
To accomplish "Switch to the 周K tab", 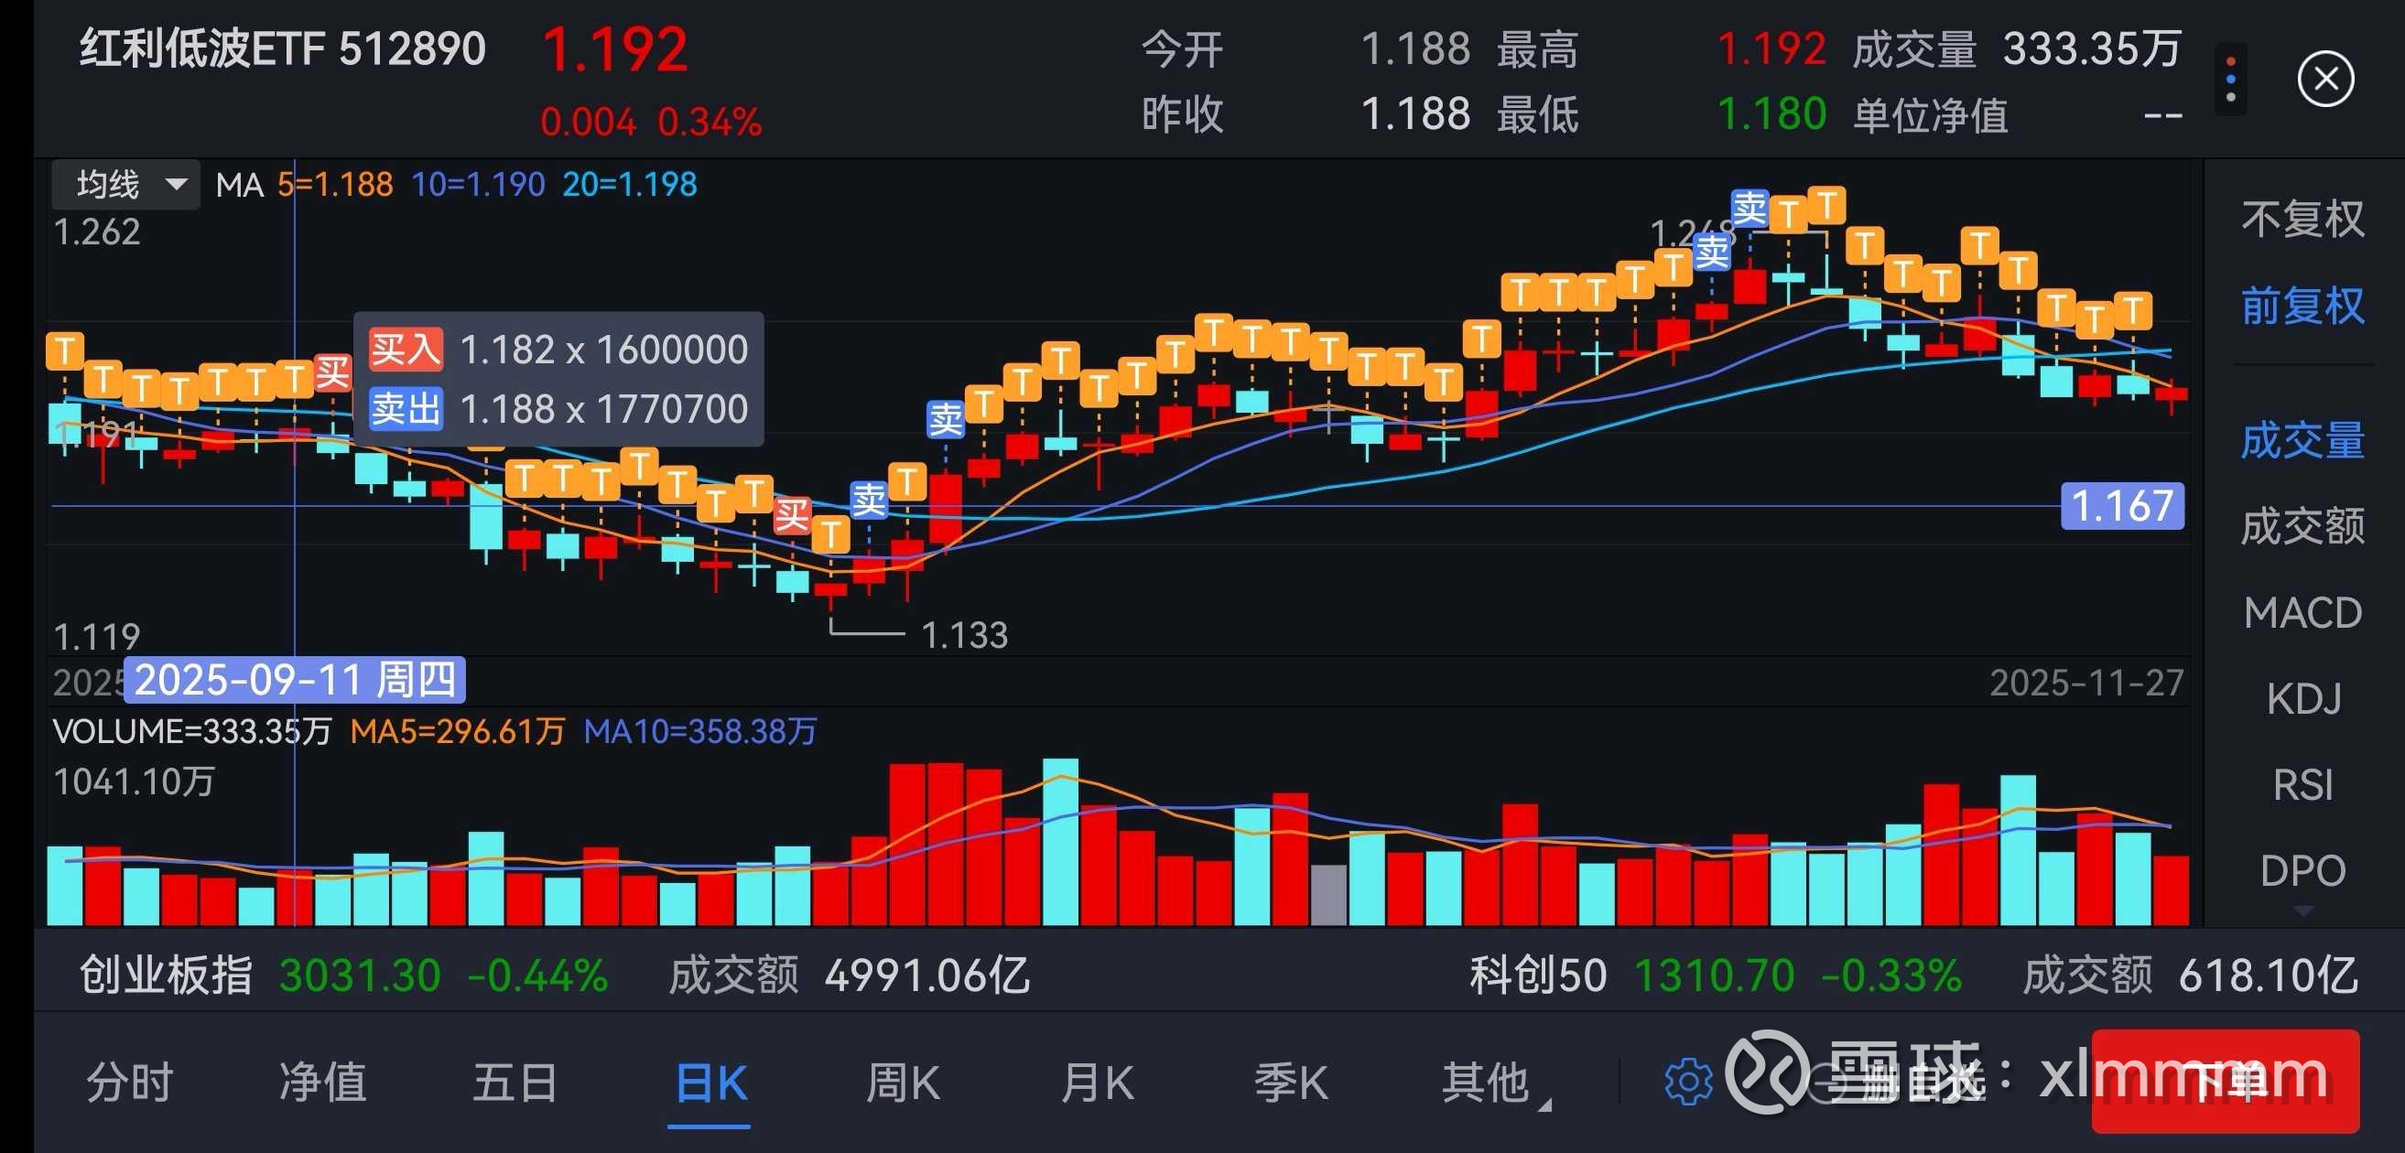I will click(x=902, y=1083).
